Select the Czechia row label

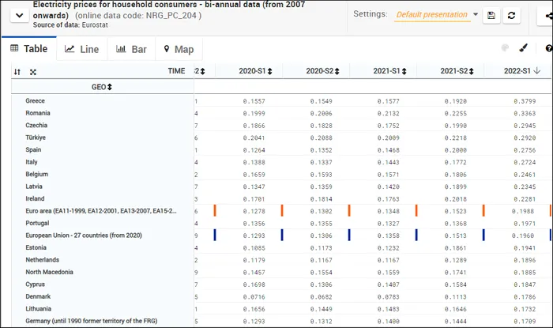click(x=36, y=125)
